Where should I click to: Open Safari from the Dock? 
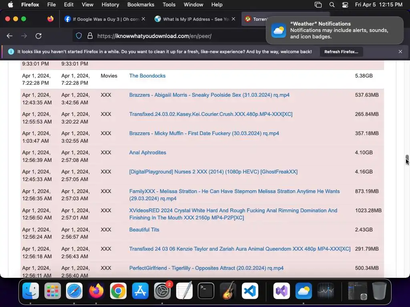74,291
